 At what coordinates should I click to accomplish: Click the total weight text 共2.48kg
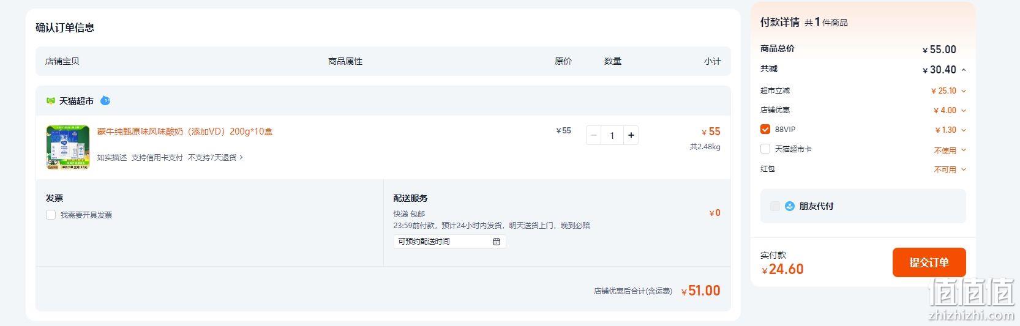705,147
